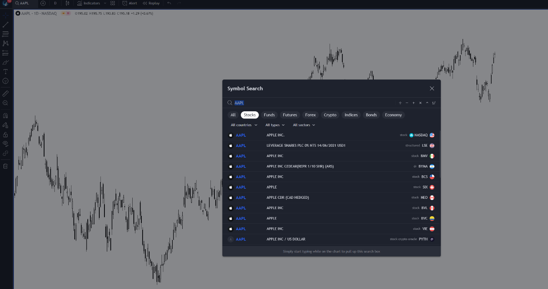The height and width of the screenshot is (289, 548).
Task: Insert the caret power operator in search
Action: pos(427,103)
